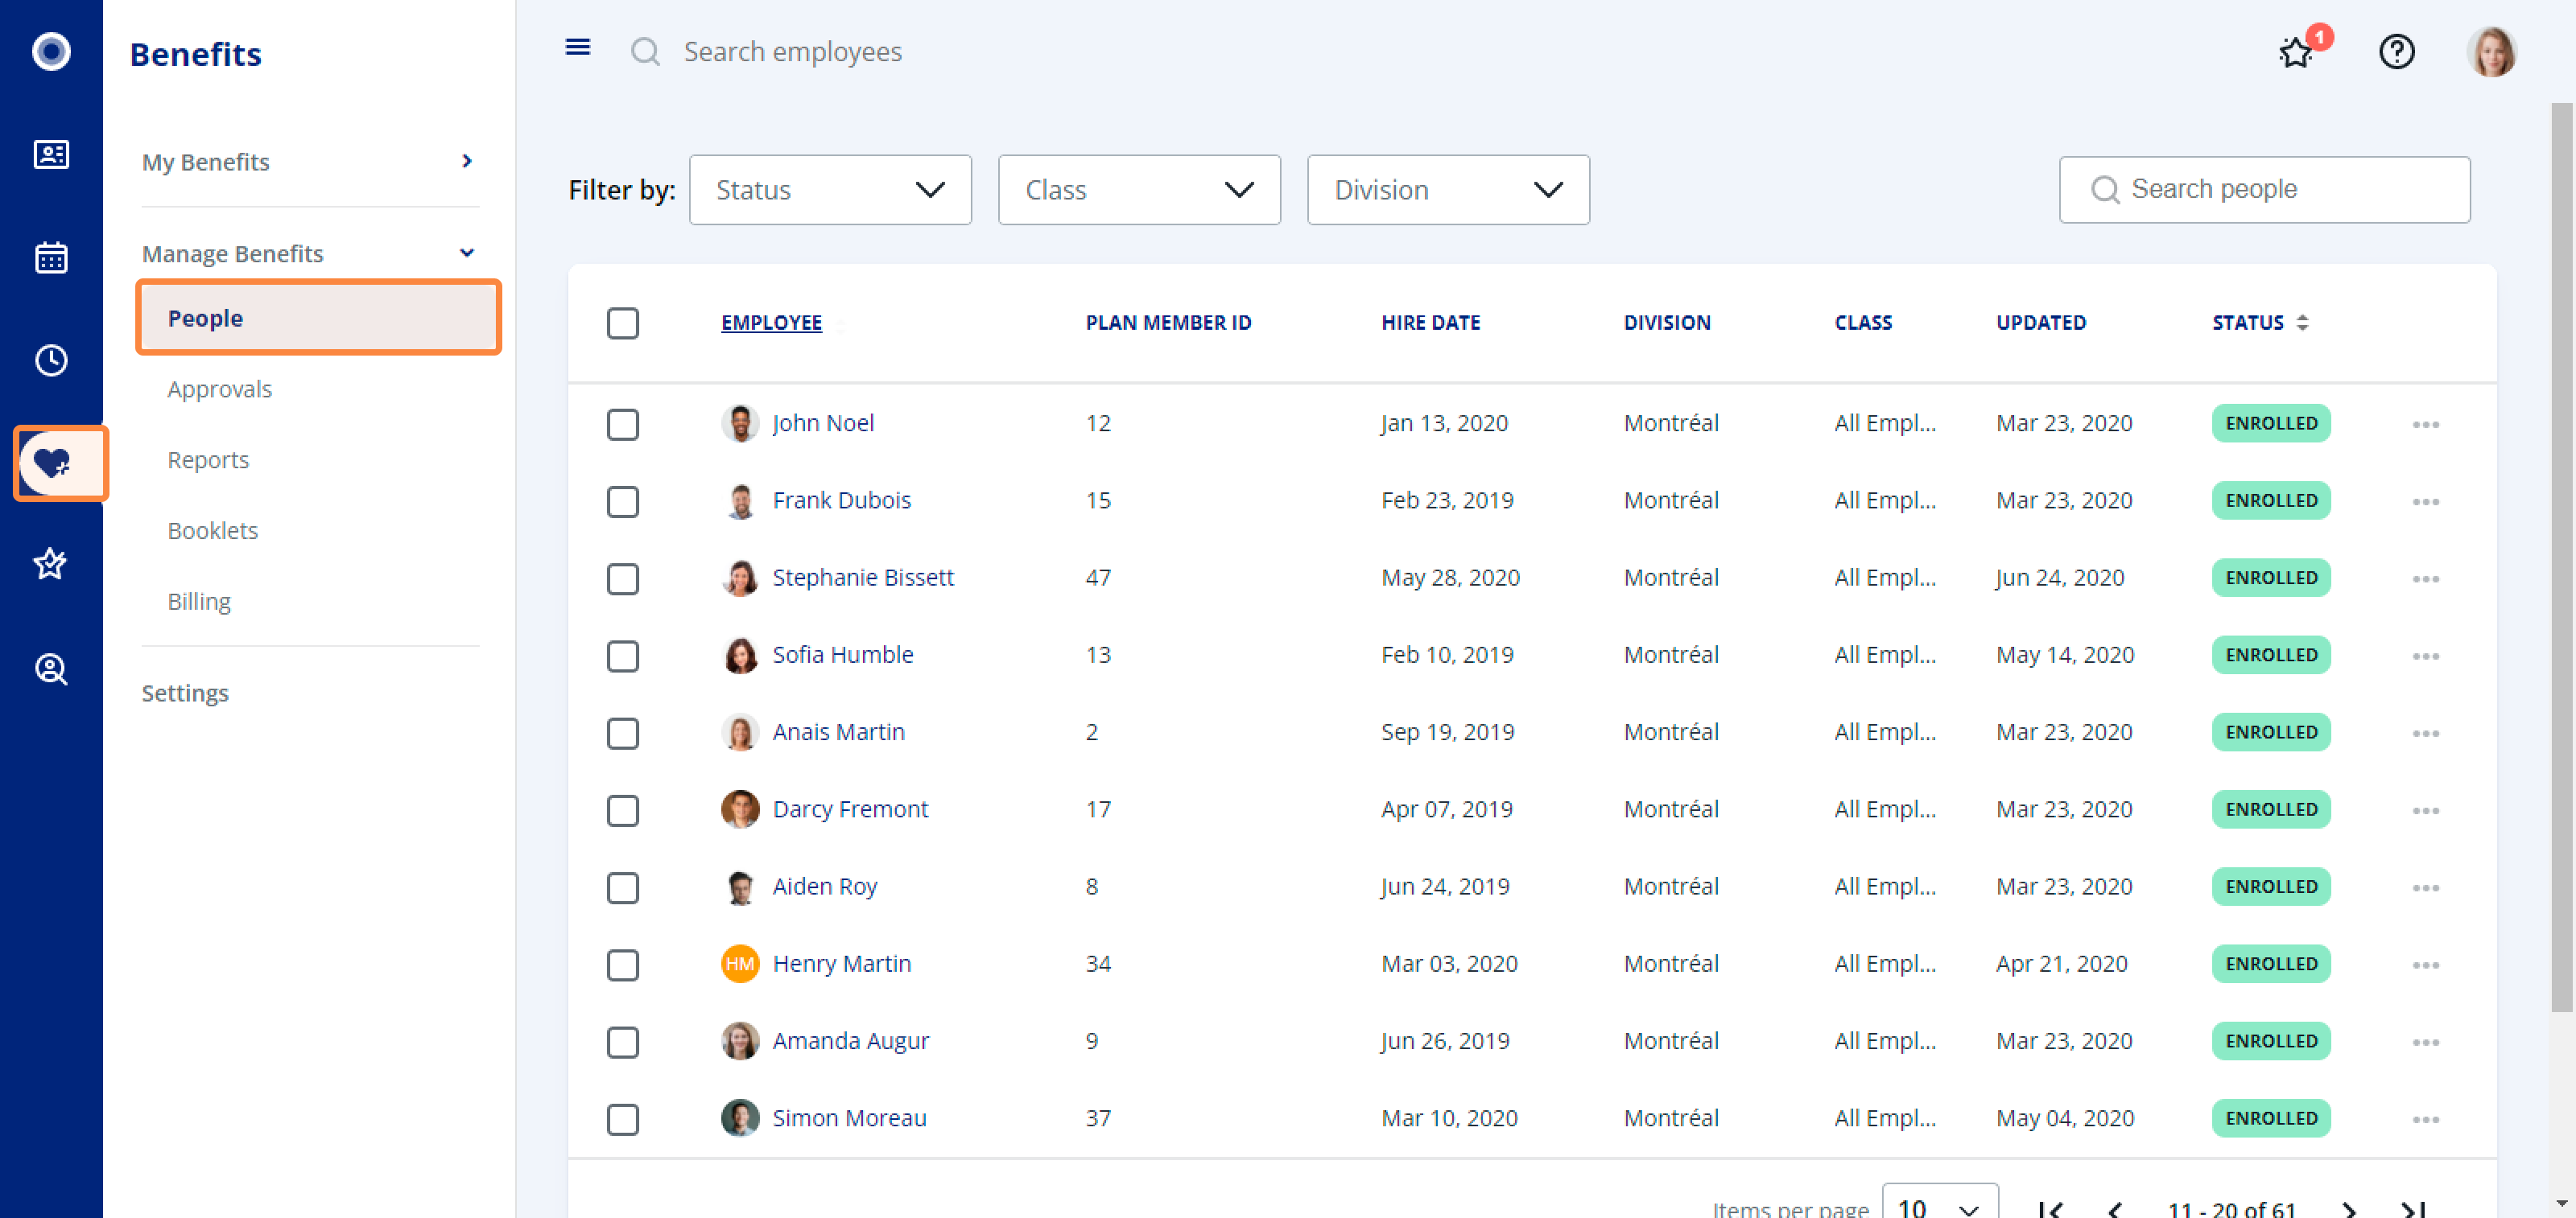The width and height of the screenshot is (2576, 1218).
Task: Open the star performance sidebar icon
Action: coord(51,565)
